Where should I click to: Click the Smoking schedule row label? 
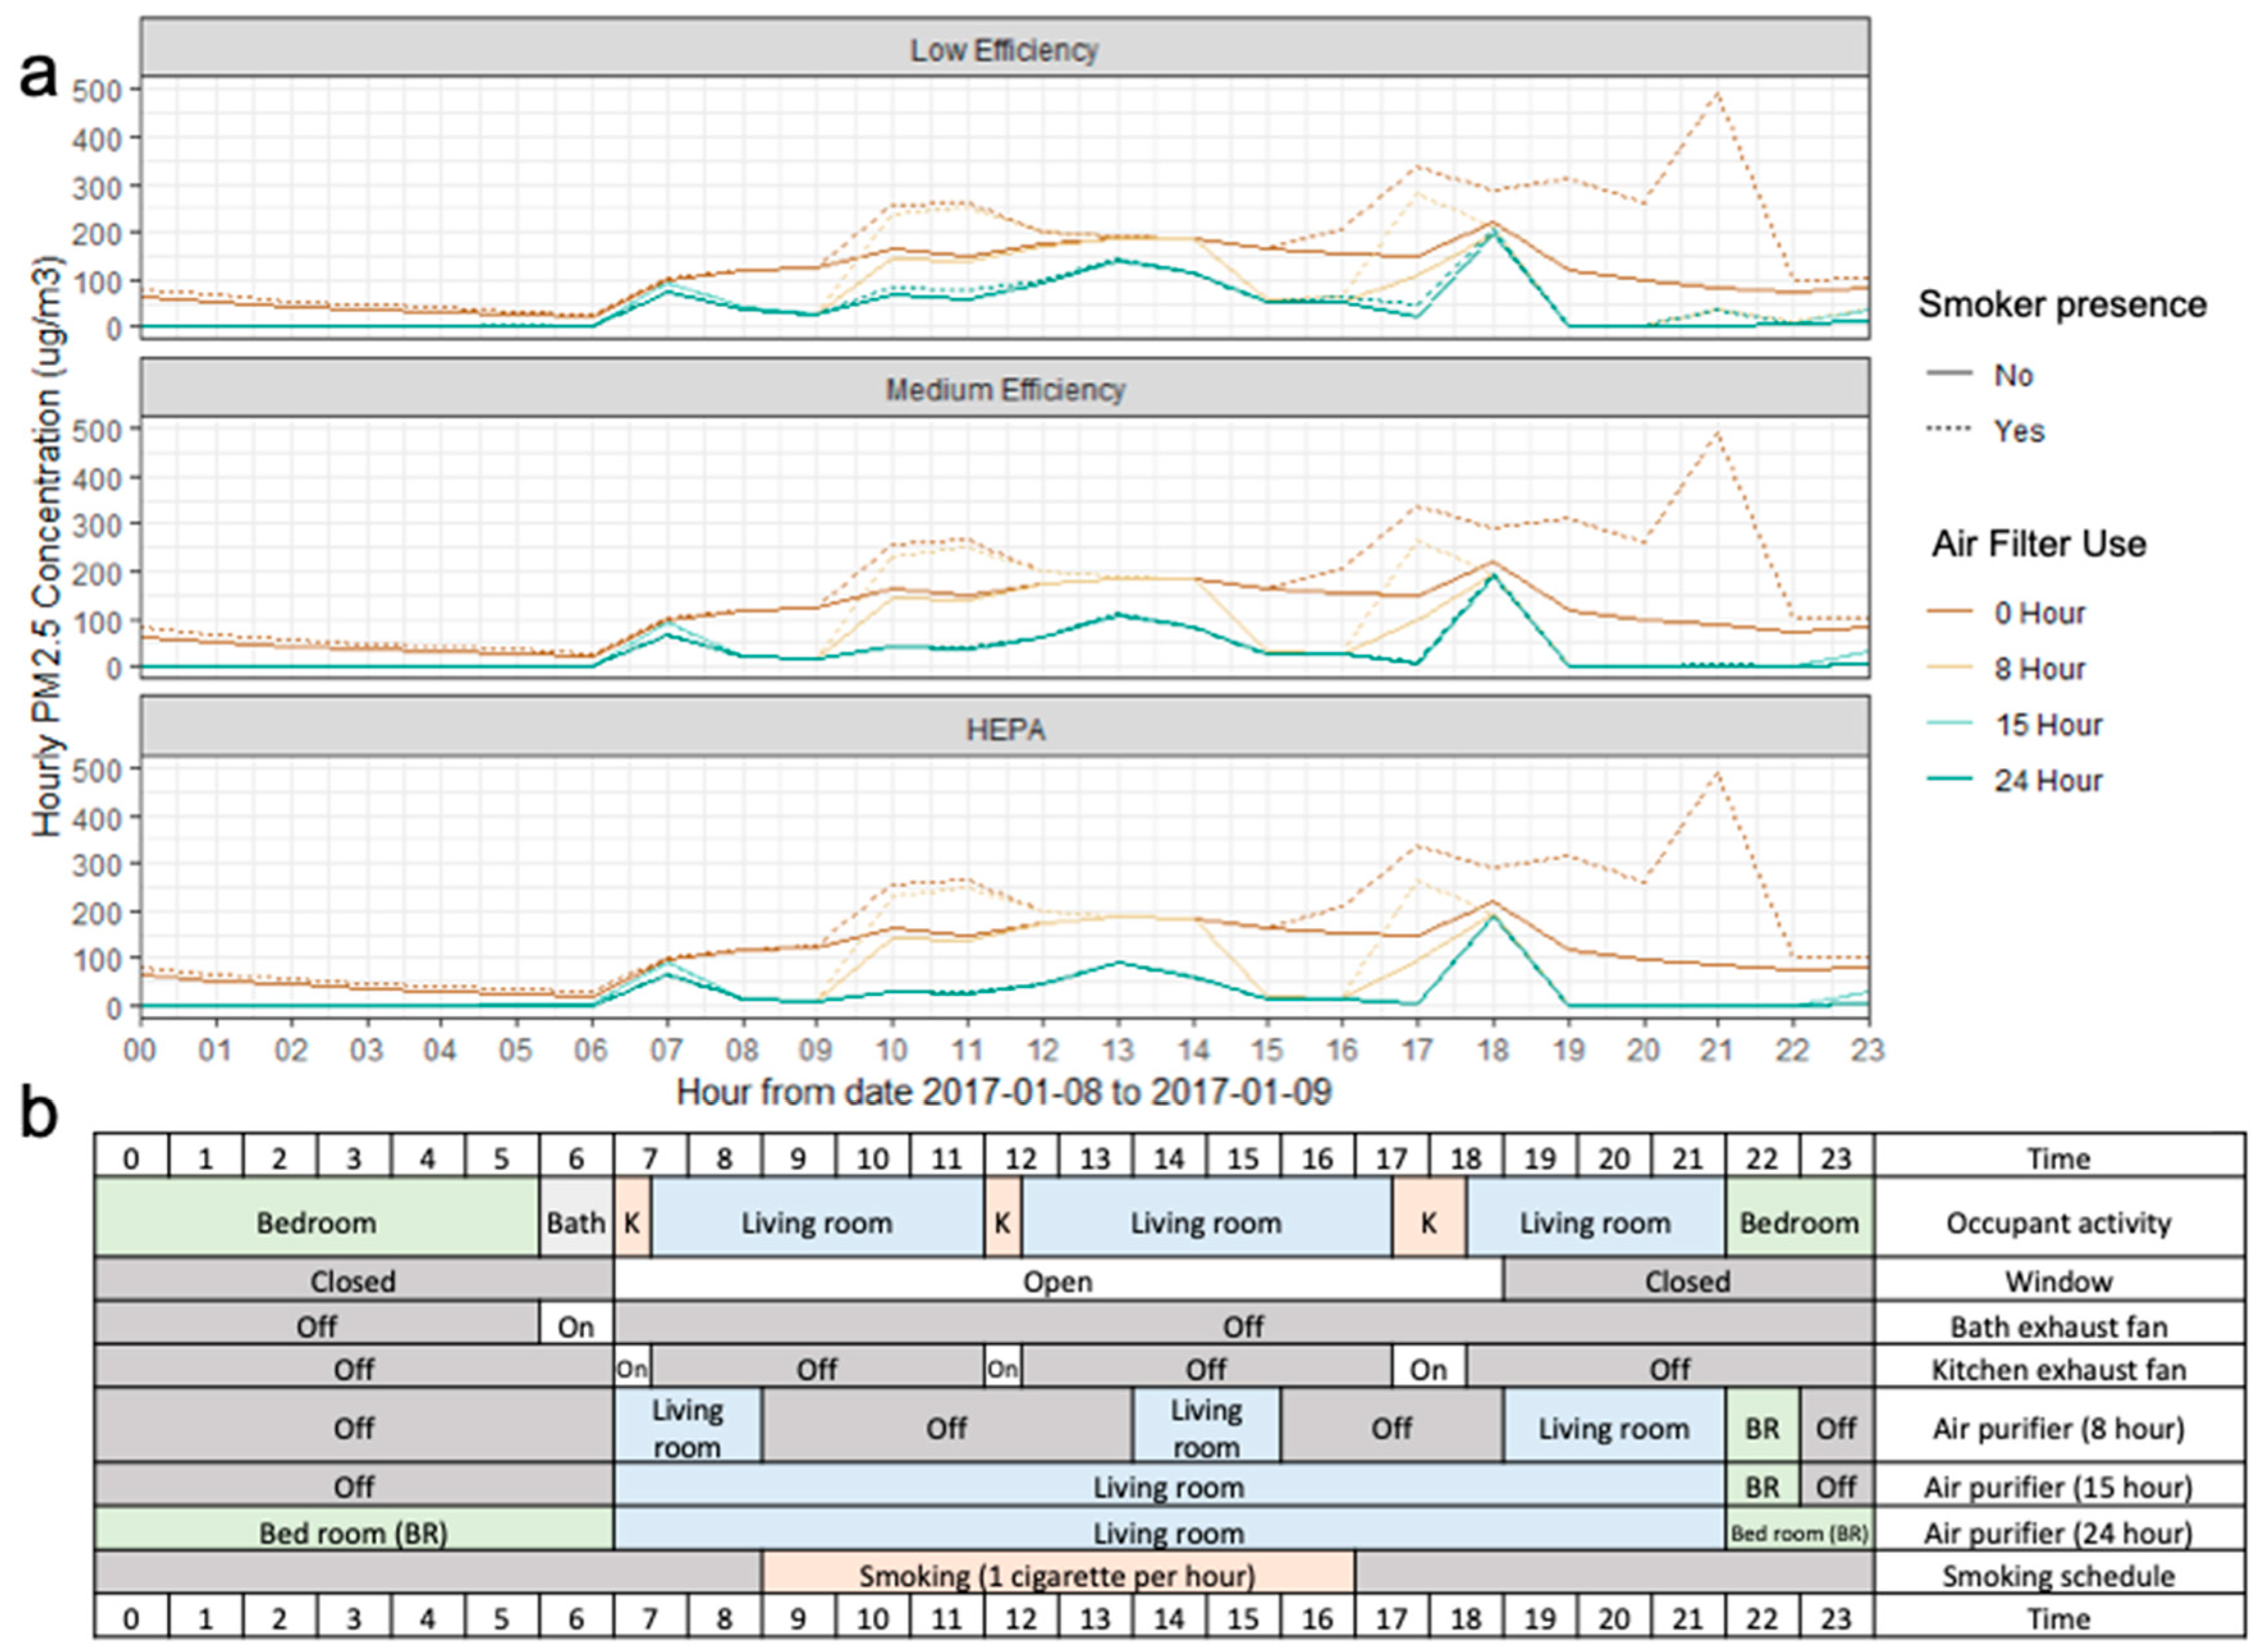(2058, 1576)
